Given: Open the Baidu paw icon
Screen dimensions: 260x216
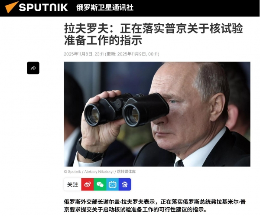Looking at the screenshot, I should click(125, 184).
